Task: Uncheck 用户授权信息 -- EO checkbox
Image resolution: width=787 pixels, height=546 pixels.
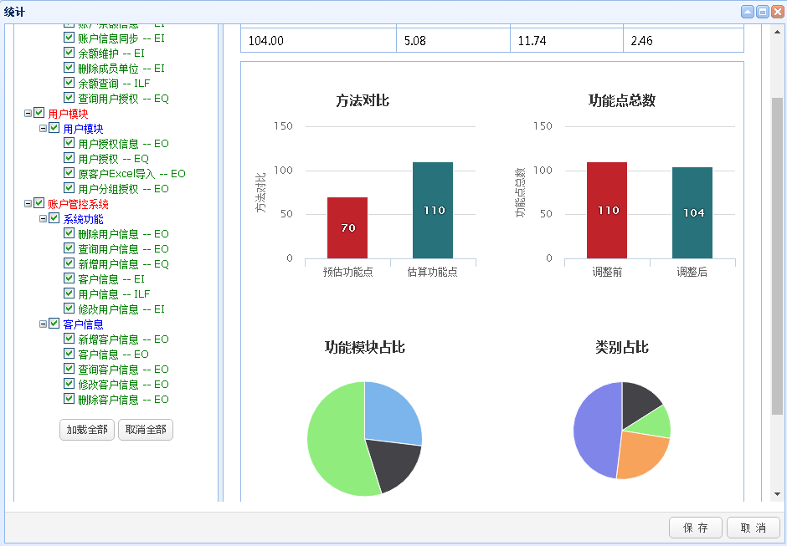Action: (69, 143)
